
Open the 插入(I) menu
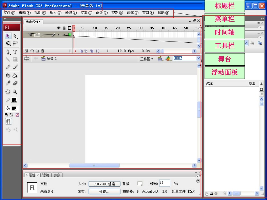pyautogui.click(x=56, y=13)
